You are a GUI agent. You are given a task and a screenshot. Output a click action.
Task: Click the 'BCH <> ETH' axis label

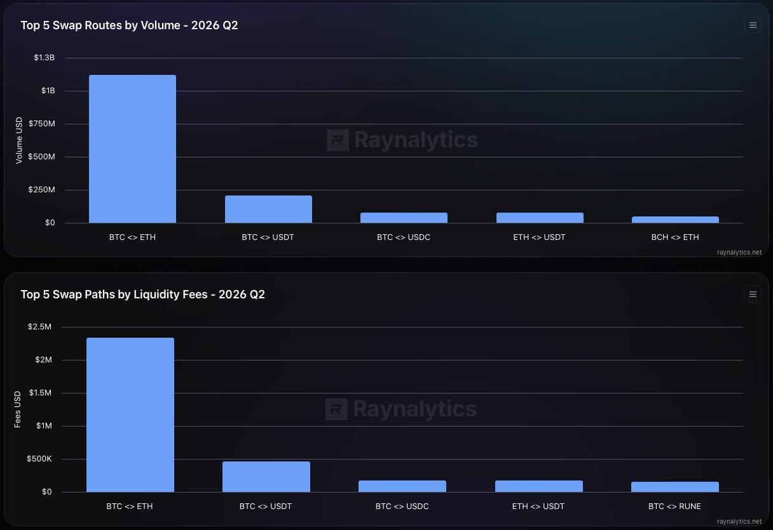pos(675,237)
